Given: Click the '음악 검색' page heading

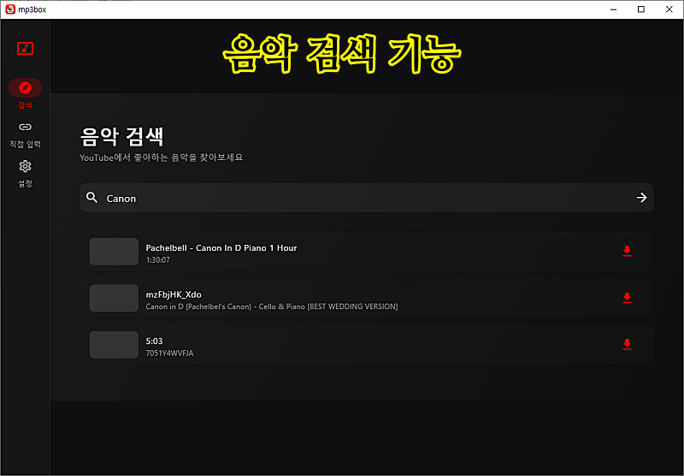Looking at the screenshot, I should click(121, 137).
